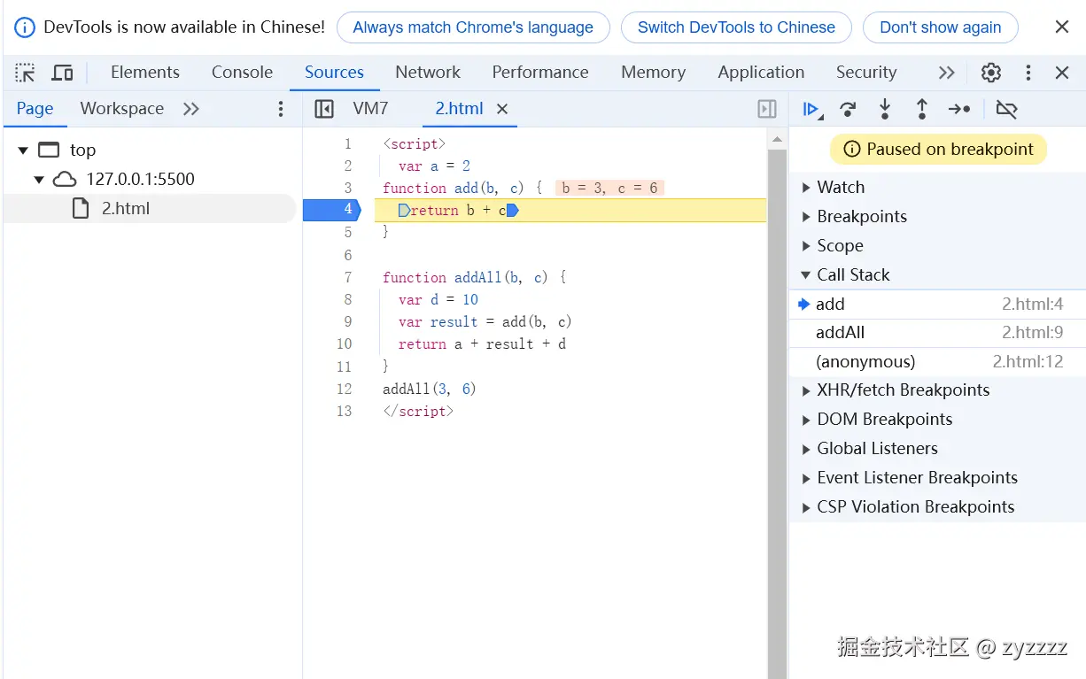
Task: Click Always match Chrome's language button
Action: (x=473, y=27)
